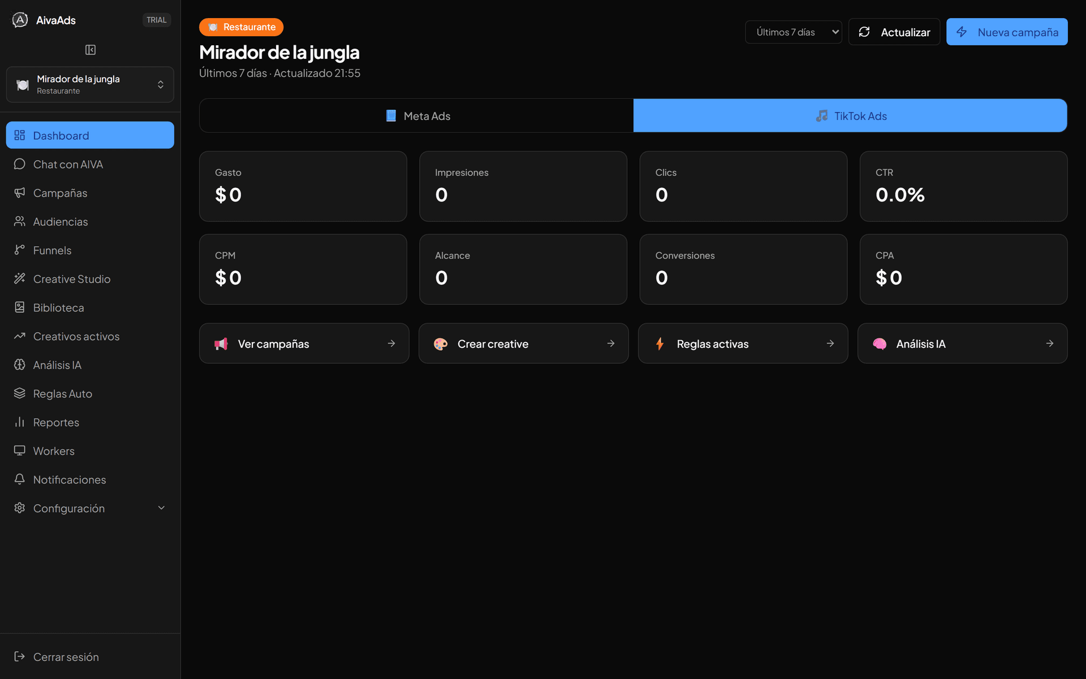Open the Ver campañas shortcut card
The width and height of the screenshot is (1086, 679).
tap(304, 343)
